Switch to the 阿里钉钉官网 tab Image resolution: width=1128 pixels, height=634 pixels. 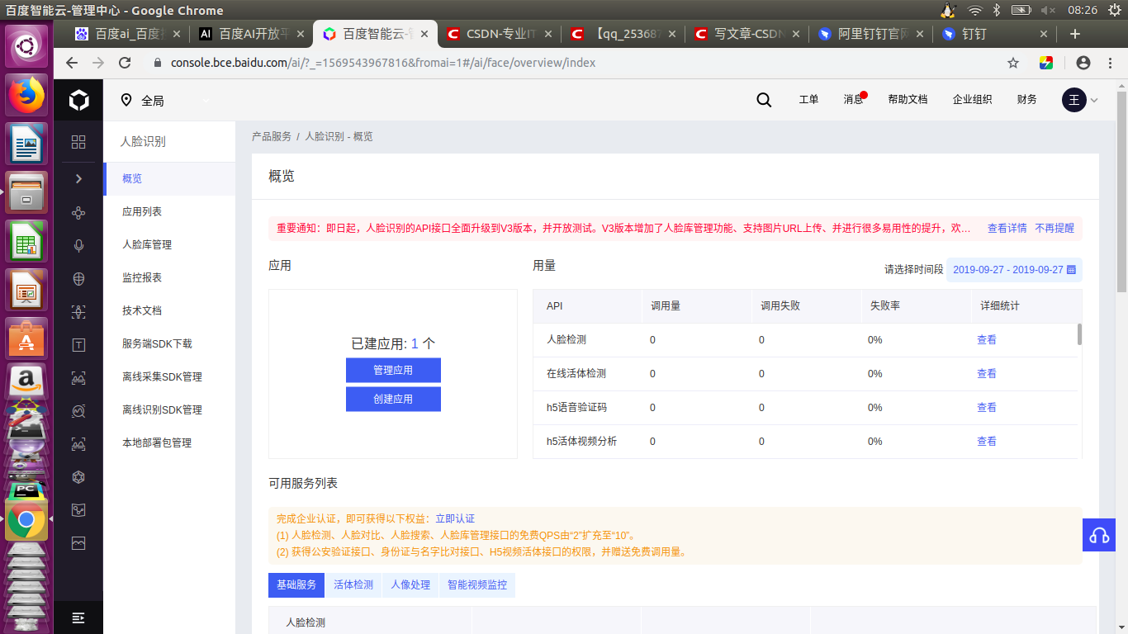(871, 34)
